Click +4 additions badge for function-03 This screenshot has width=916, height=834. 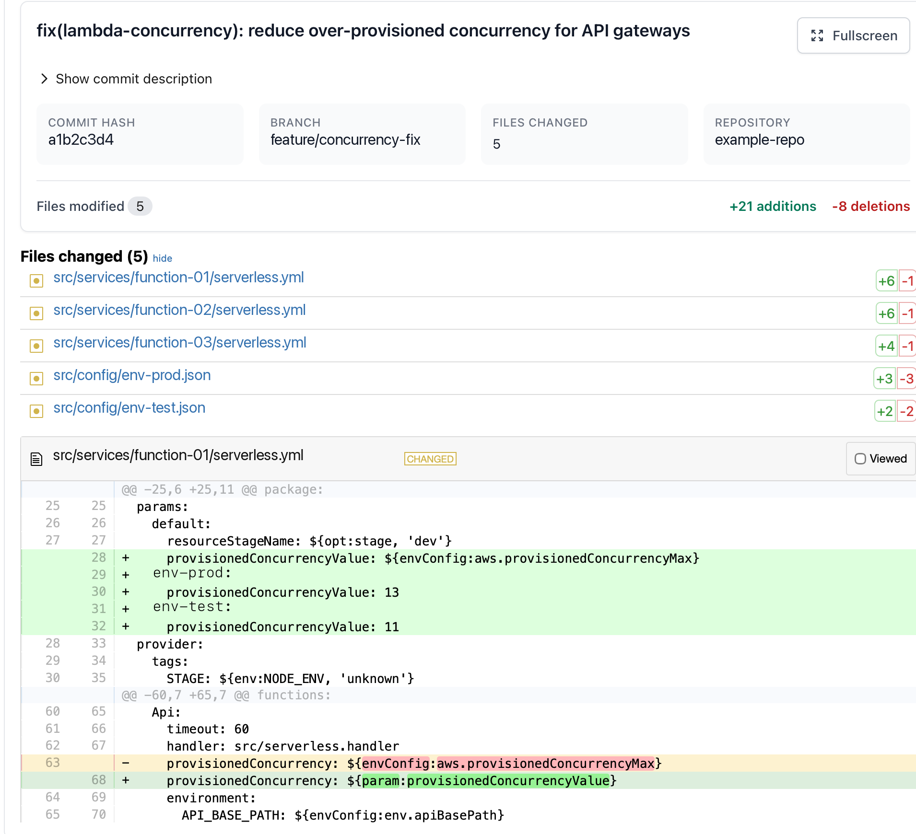pos(886,346)
